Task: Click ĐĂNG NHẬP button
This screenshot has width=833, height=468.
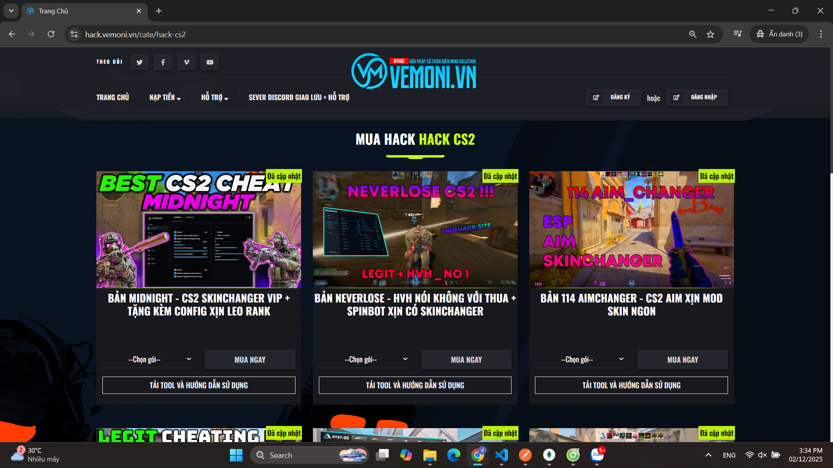Action: click(x=697, y=97)
